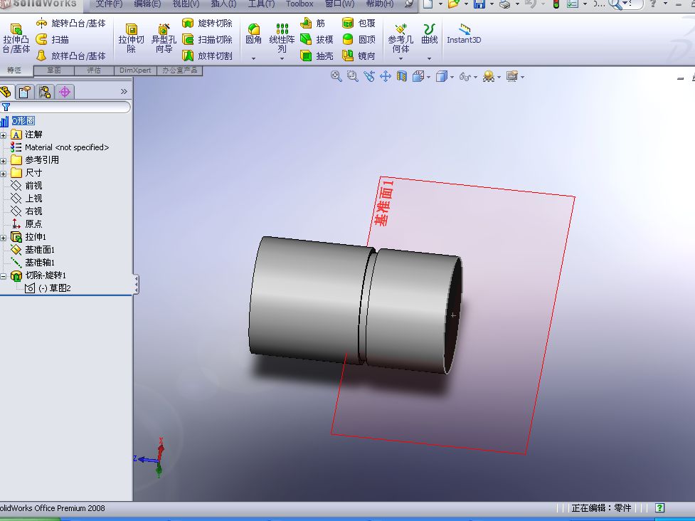Open the 插入(I) menu
Screen dimensions: 695x521
(224, 4)
